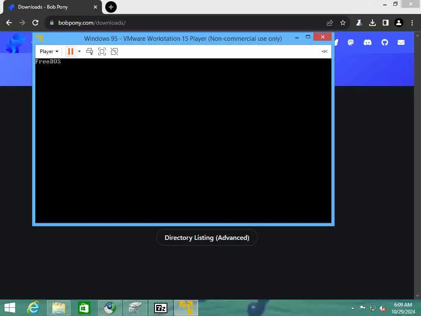Click the page vertical scrollbar

418,165
